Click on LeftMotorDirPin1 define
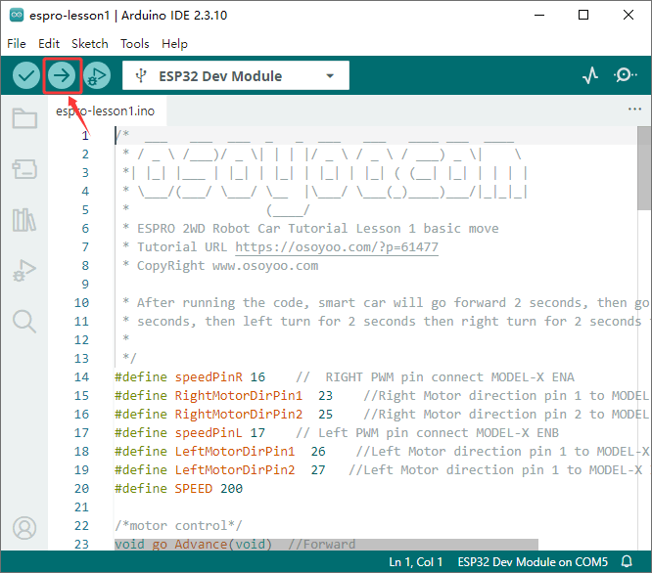 tap(235, 452)
